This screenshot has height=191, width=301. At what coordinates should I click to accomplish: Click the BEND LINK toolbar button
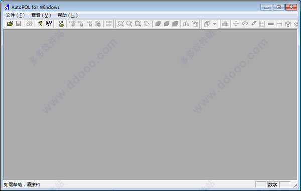point(109,24)
